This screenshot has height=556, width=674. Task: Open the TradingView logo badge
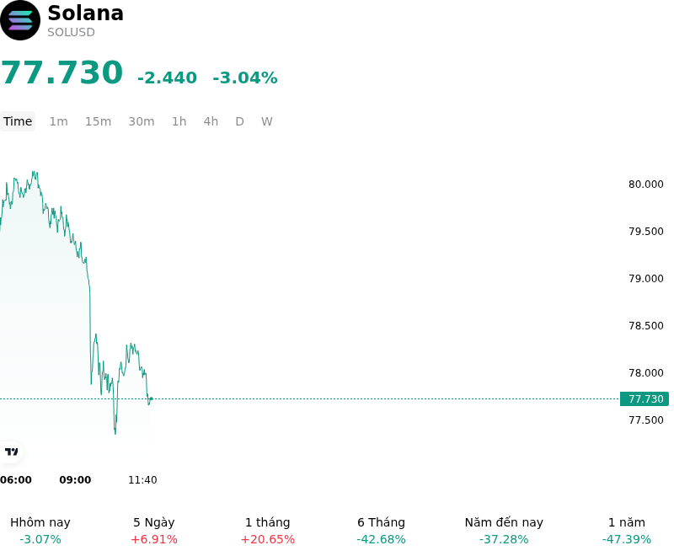[11, 452]
